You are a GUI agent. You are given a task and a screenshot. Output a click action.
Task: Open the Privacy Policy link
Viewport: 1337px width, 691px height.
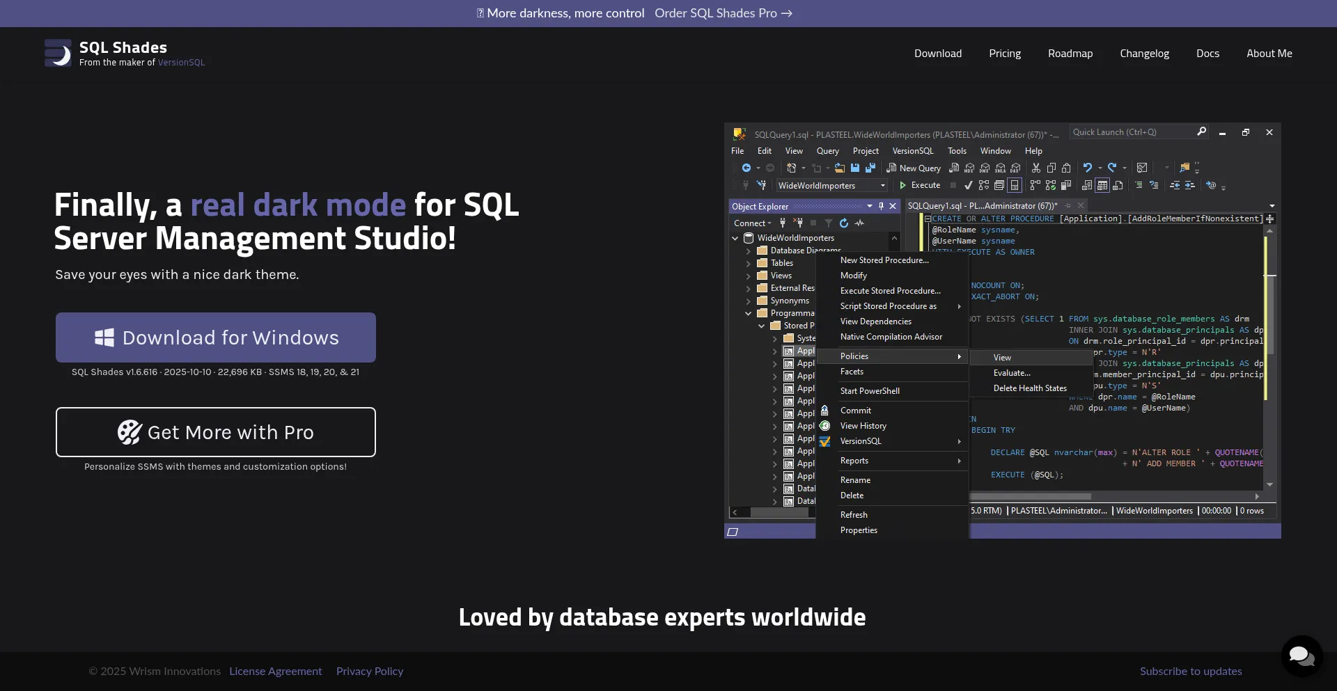(370, 672)
